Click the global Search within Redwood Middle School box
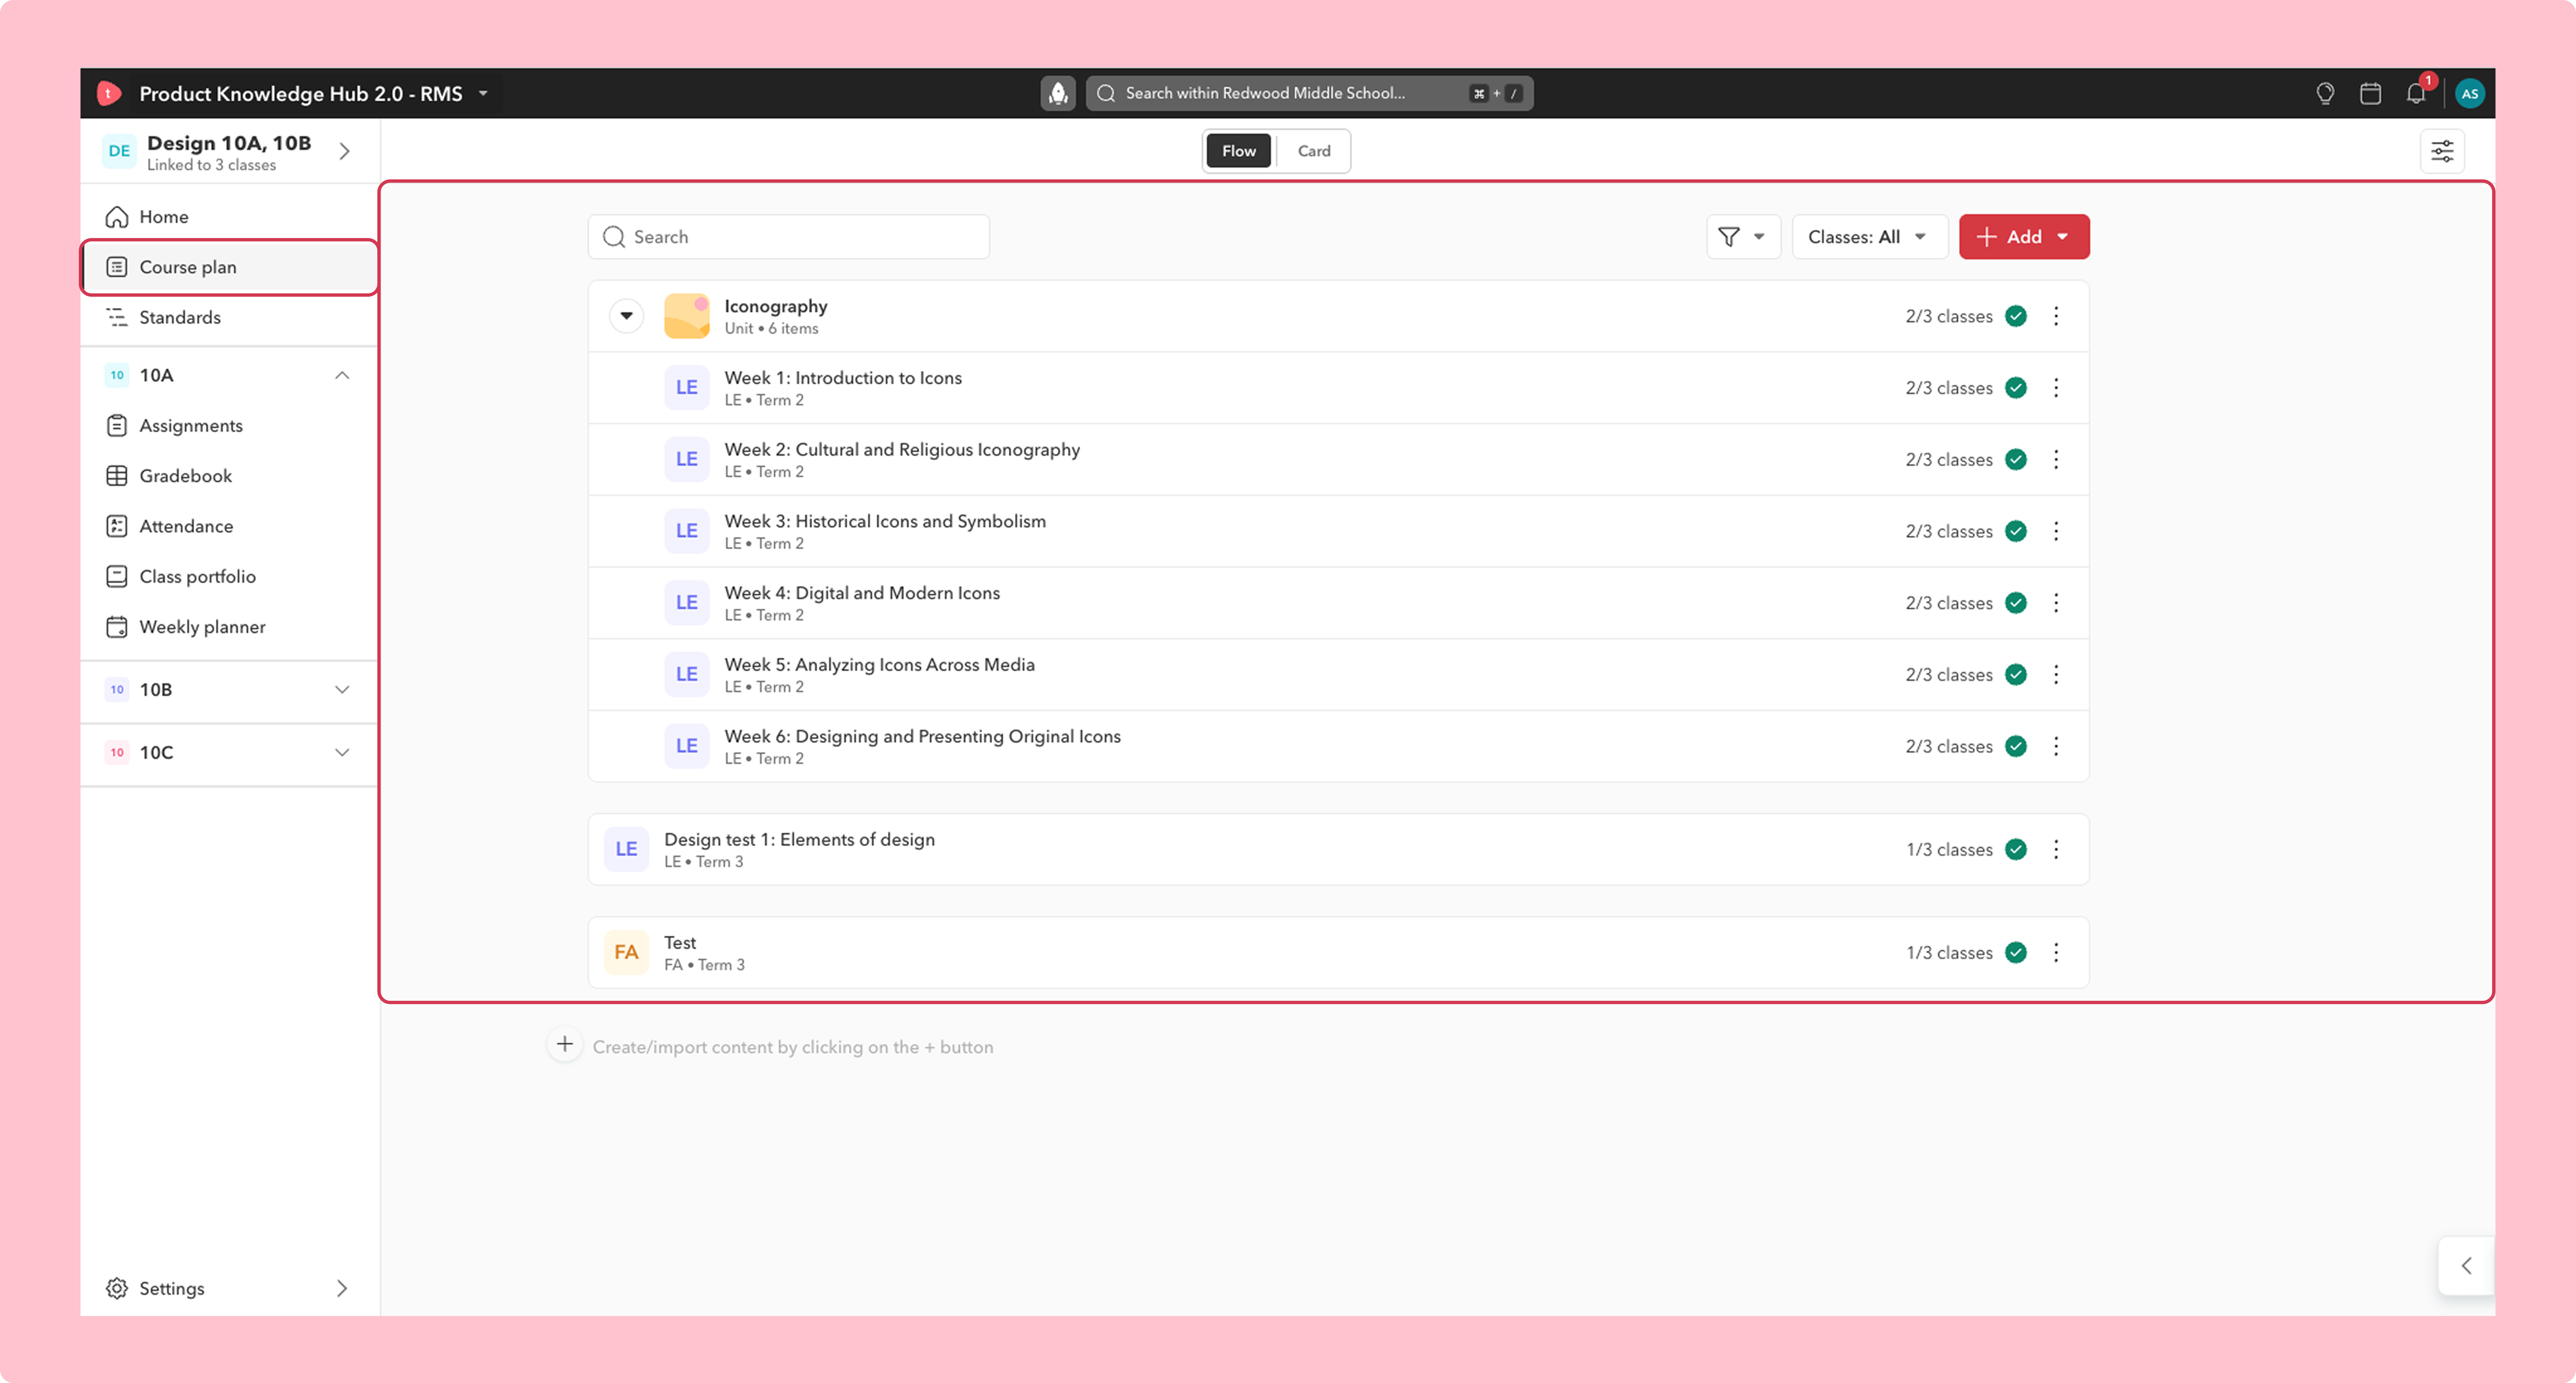Screen dimensions: 2576x1383 click(1309, 93)
